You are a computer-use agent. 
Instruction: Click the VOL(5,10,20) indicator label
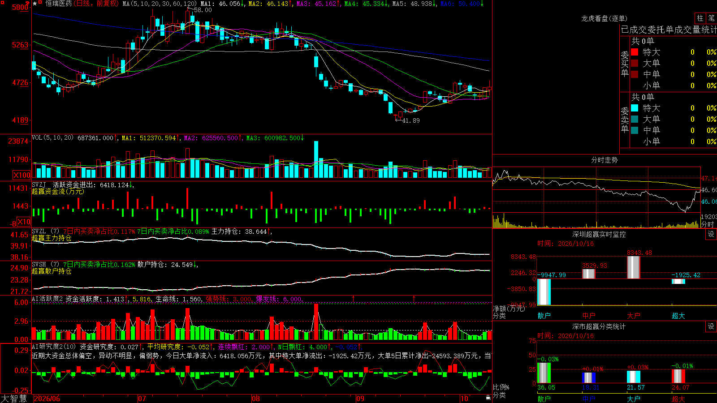coord(53,138)
